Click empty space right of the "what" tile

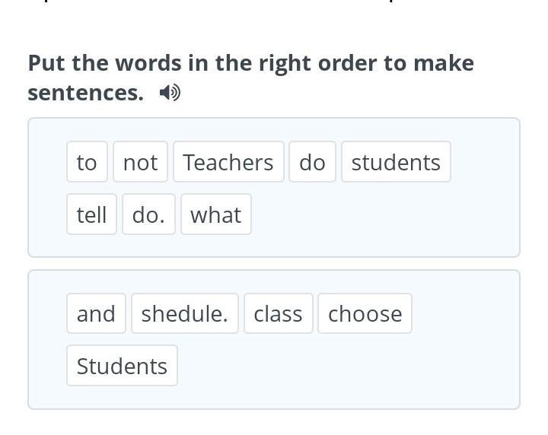pos(381,214)
